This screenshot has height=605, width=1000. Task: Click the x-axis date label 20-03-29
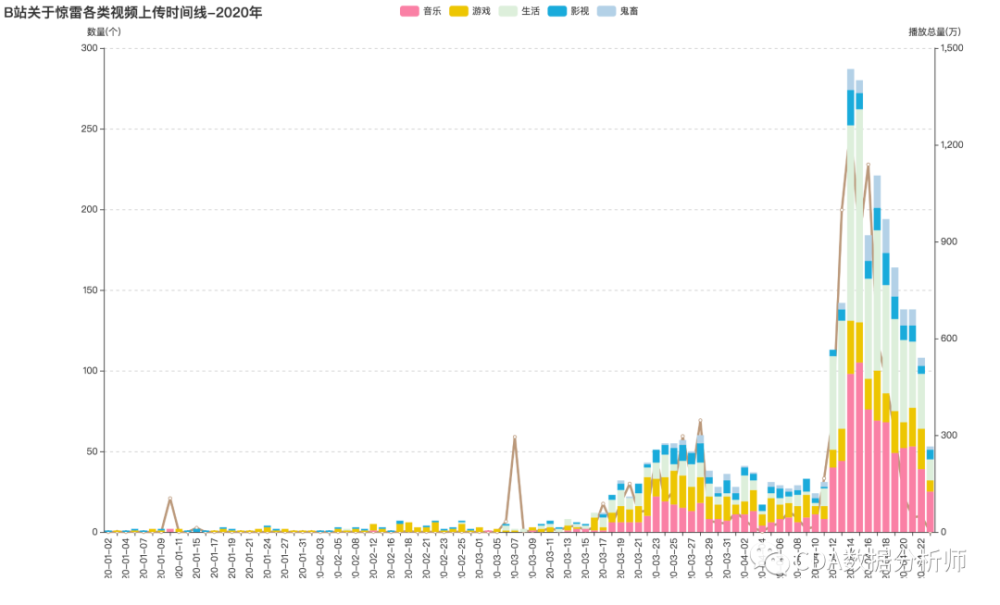pos(709,558)
